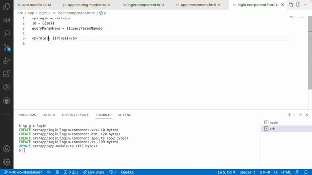
Task: Change language mode HTML
Action: (x=286, y=172)
